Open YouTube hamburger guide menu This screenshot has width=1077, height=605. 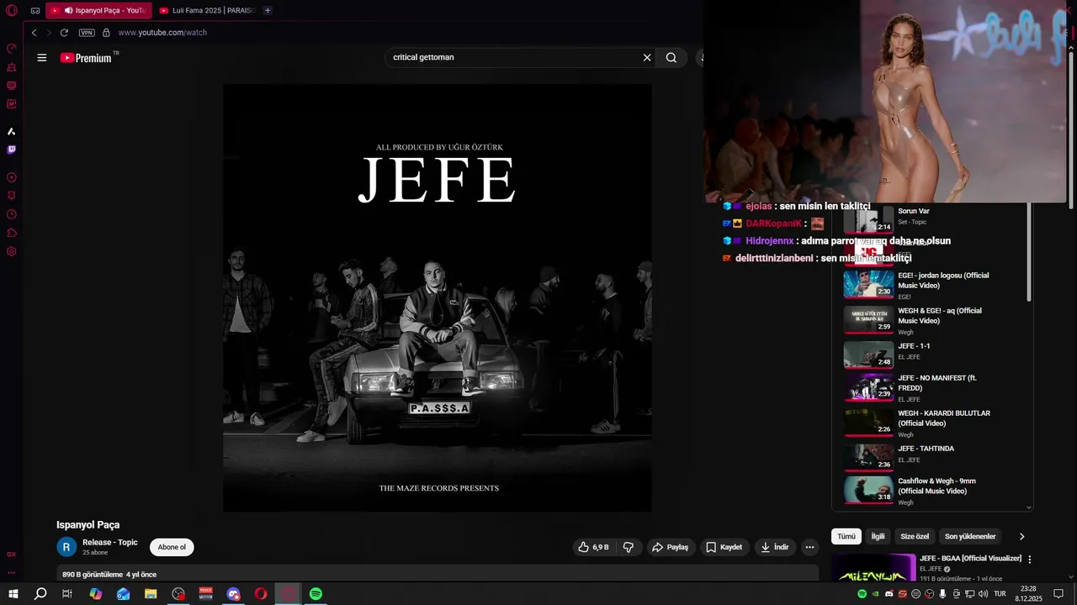(42, 57)
